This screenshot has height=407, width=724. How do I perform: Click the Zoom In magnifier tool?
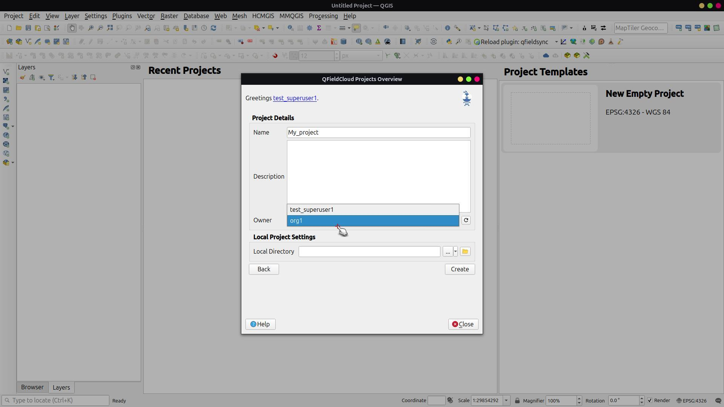91,28
